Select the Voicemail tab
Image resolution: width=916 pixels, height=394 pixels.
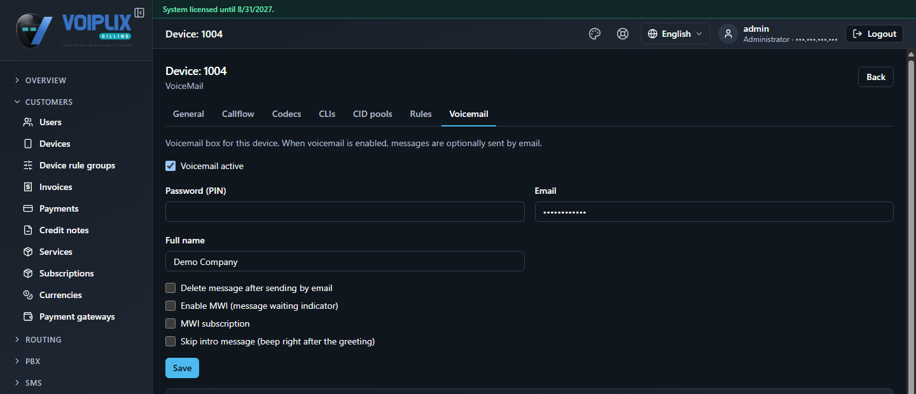tap(469, 114)
